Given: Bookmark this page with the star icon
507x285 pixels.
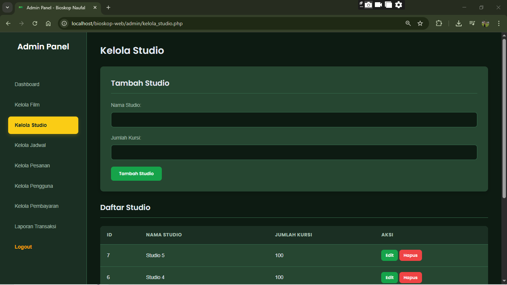Looking at the screenshot, I should (420, 23).
